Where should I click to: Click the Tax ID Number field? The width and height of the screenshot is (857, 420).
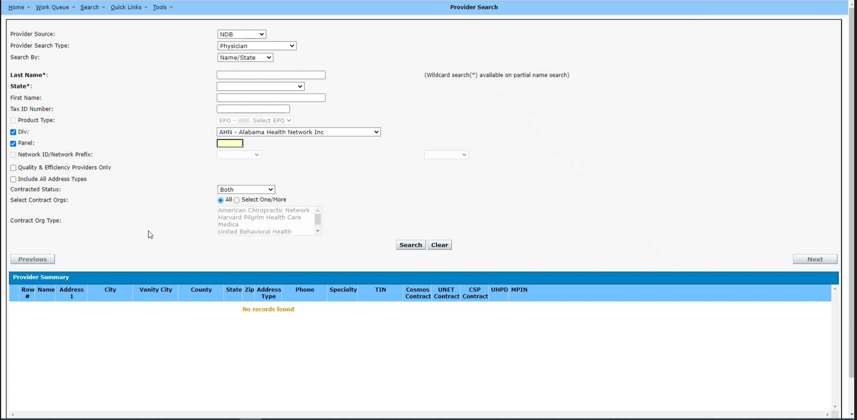(253, 109)
